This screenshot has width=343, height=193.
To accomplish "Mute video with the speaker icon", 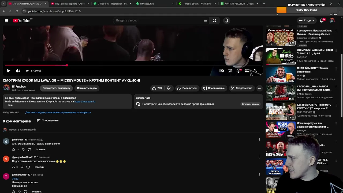I will [x=18, y=71].
